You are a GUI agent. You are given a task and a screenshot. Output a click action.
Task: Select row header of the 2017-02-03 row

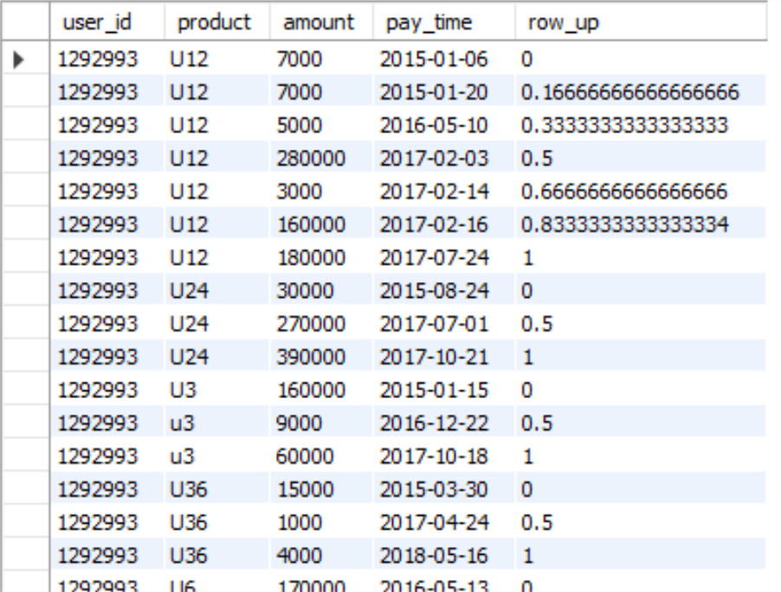[x=26, y=158]
